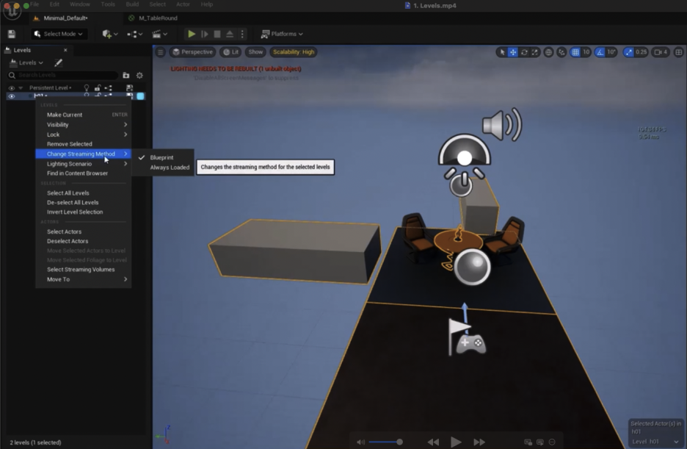Toggle visibility eye of h01 level
The width and height of the screenshot is (687, 449).
coord(12,96)
